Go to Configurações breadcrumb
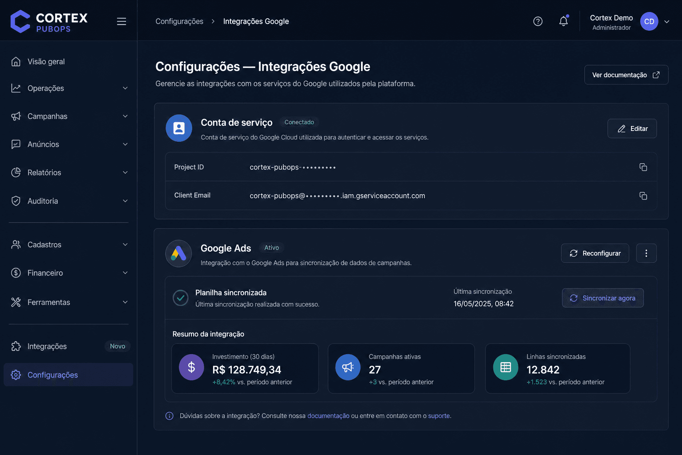The width and height of the screenshot is (682, 455). (x=179, y=21)
